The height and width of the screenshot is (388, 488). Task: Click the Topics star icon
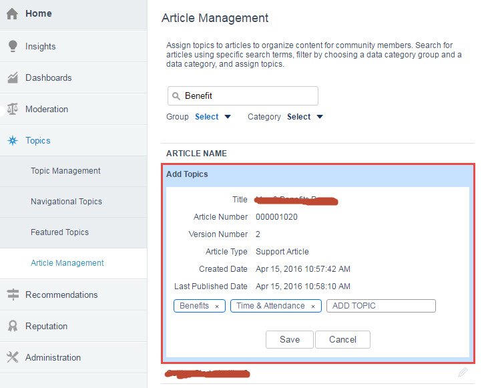[x=12, y=141]
